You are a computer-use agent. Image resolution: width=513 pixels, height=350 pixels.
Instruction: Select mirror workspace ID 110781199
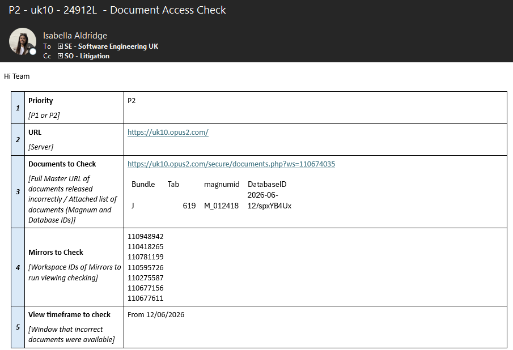(x=146, y=257)
